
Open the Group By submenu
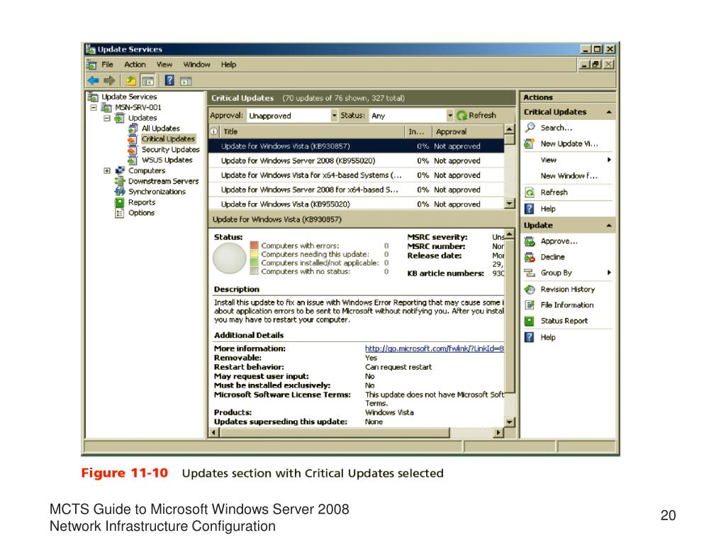(568, 273)
